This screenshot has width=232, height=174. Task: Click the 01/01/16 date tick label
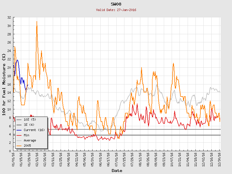[x=13, y=159]
